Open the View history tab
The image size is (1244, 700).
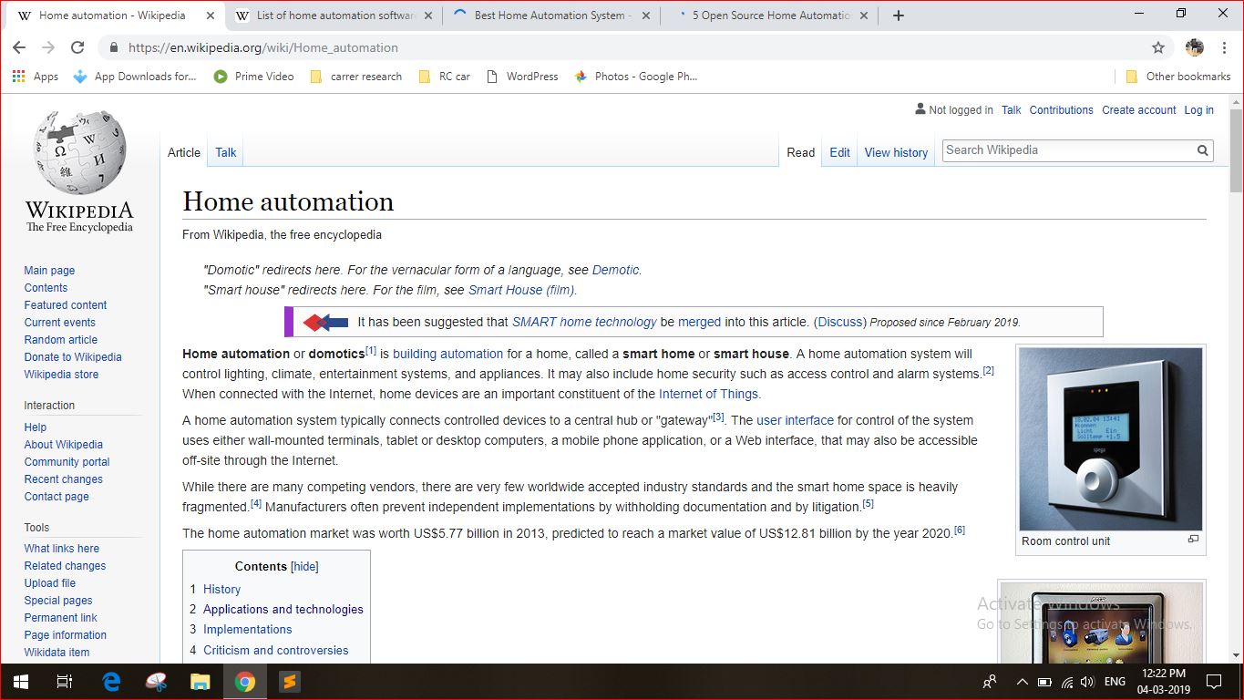[x=896, y=152]
